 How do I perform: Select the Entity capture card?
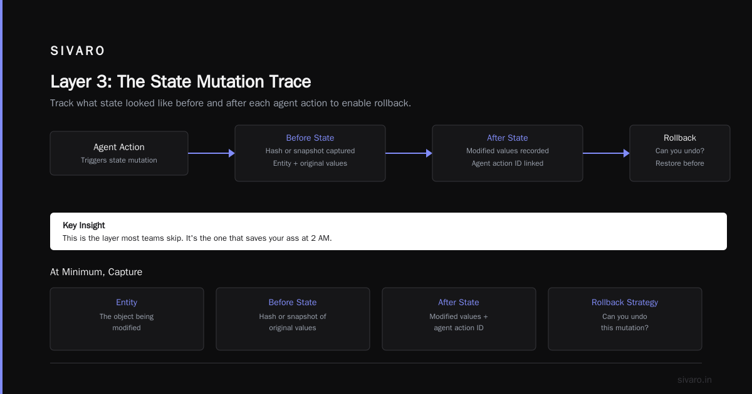coord(127,319)
